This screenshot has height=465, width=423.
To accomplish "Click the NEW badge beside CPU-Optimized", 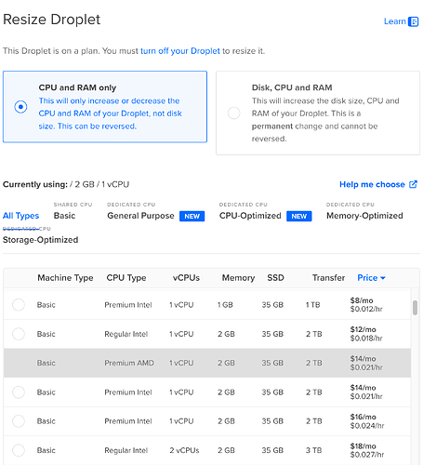I will pos(299,216).
